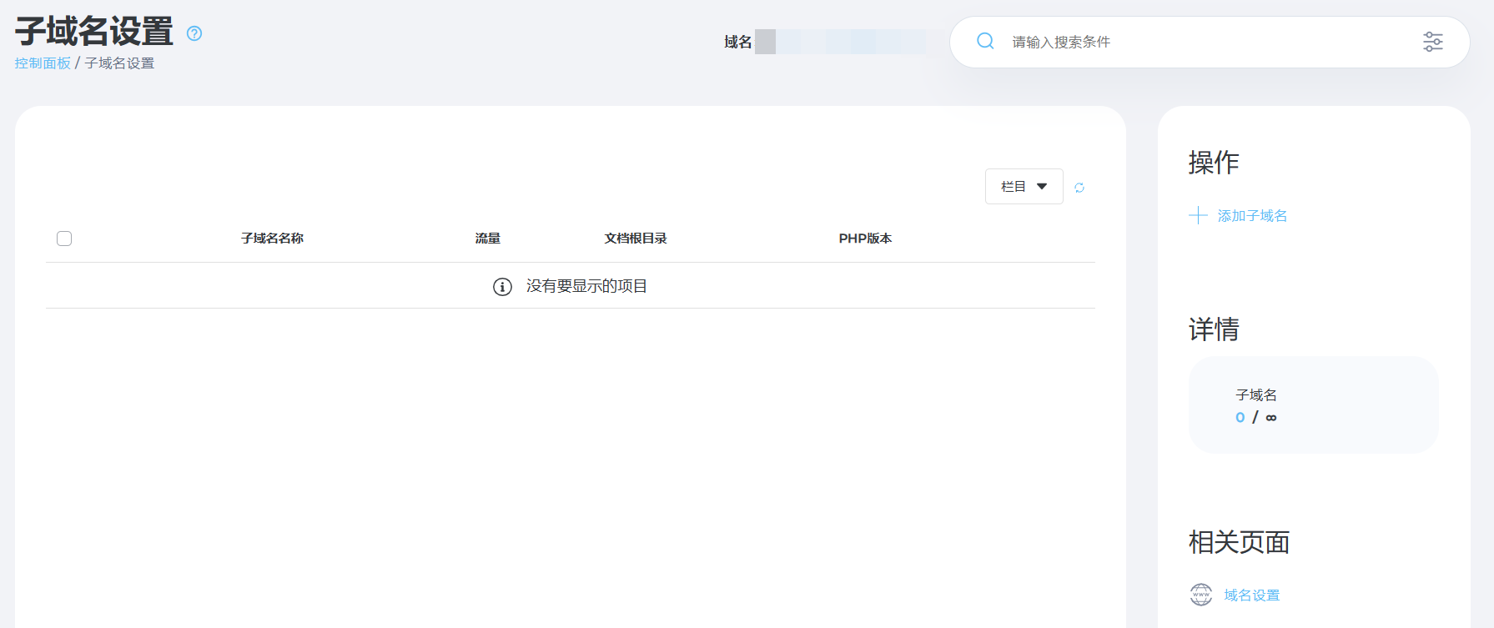The height and width of the screenshot is (628, 1494).
Task: Sort by 文档根目录 column header
Action: [636, 239]
